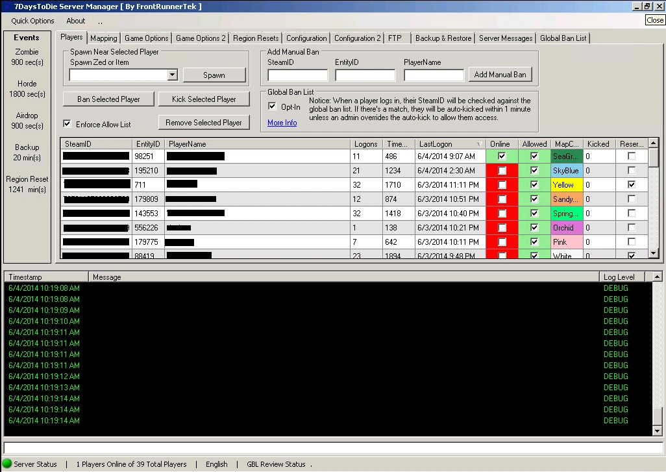Click the app icon in title bar
The width and height of the screenshot is (666, 472).
[6, 6]
